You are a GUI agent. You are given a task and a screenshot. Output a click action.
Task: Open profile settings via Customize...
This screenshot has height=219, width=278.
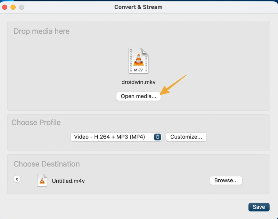[186, 137]
